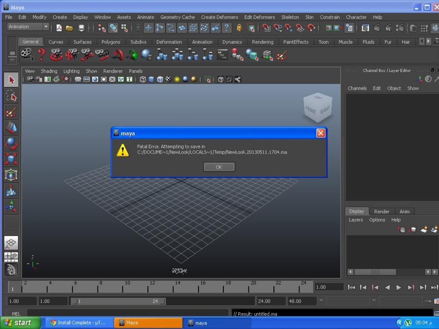Enable smooth shade all in viewport
The height and width of the screenshot is (329, 439).
click(x=151, y=79)
